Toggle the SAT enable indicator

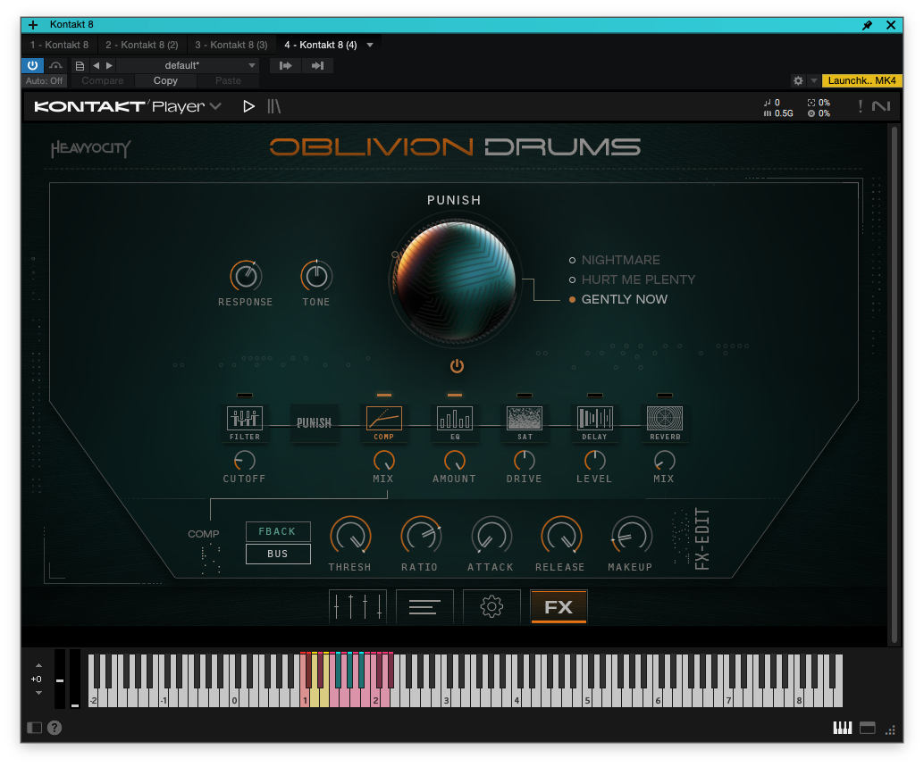[x=525, y=395]
